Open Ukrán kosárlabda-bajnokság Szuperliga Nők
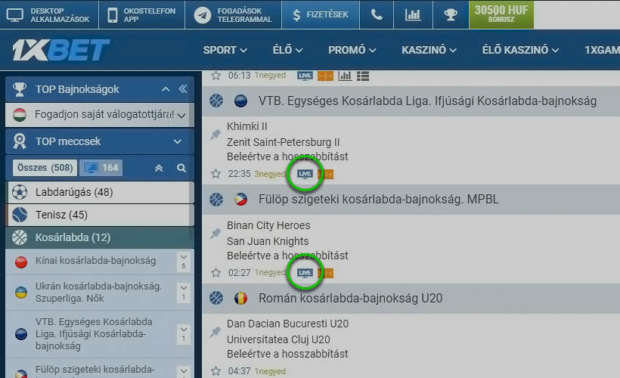 pos(98,293)
